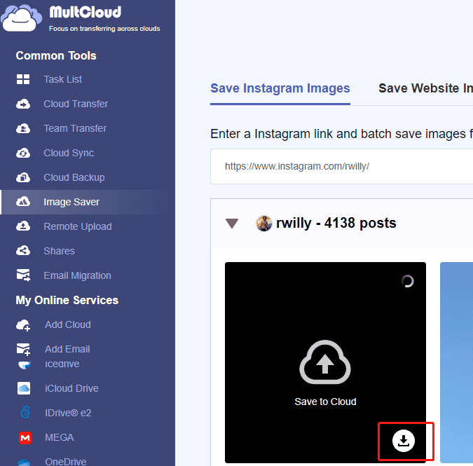Switch to Save Website Images tab
Image resolution: width=473 pixels, height=466 pixels.
(x=425, y=88)
